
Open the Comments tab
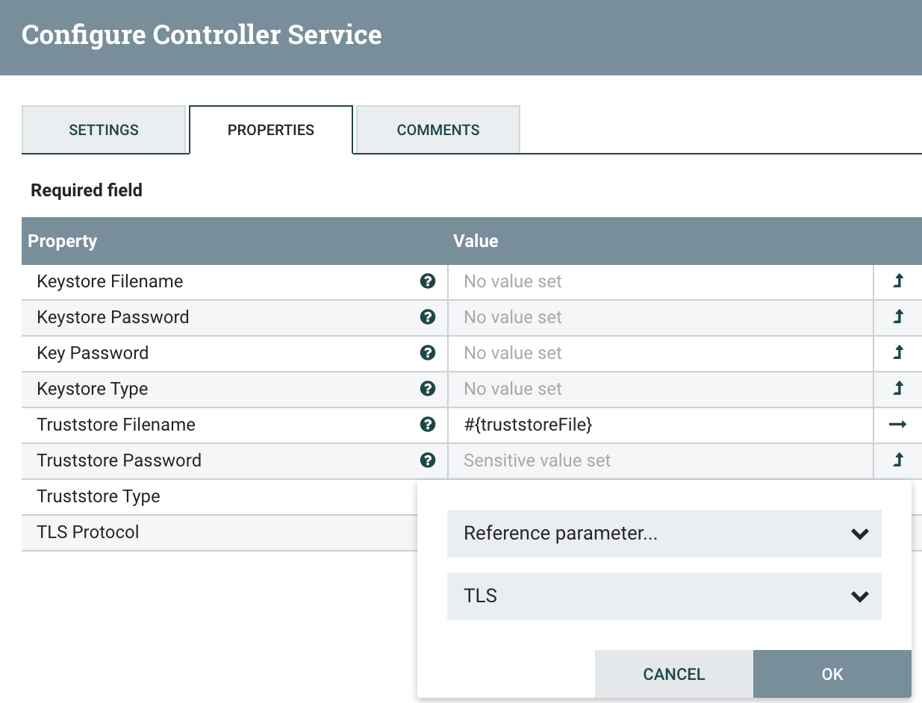coord(438,130)
